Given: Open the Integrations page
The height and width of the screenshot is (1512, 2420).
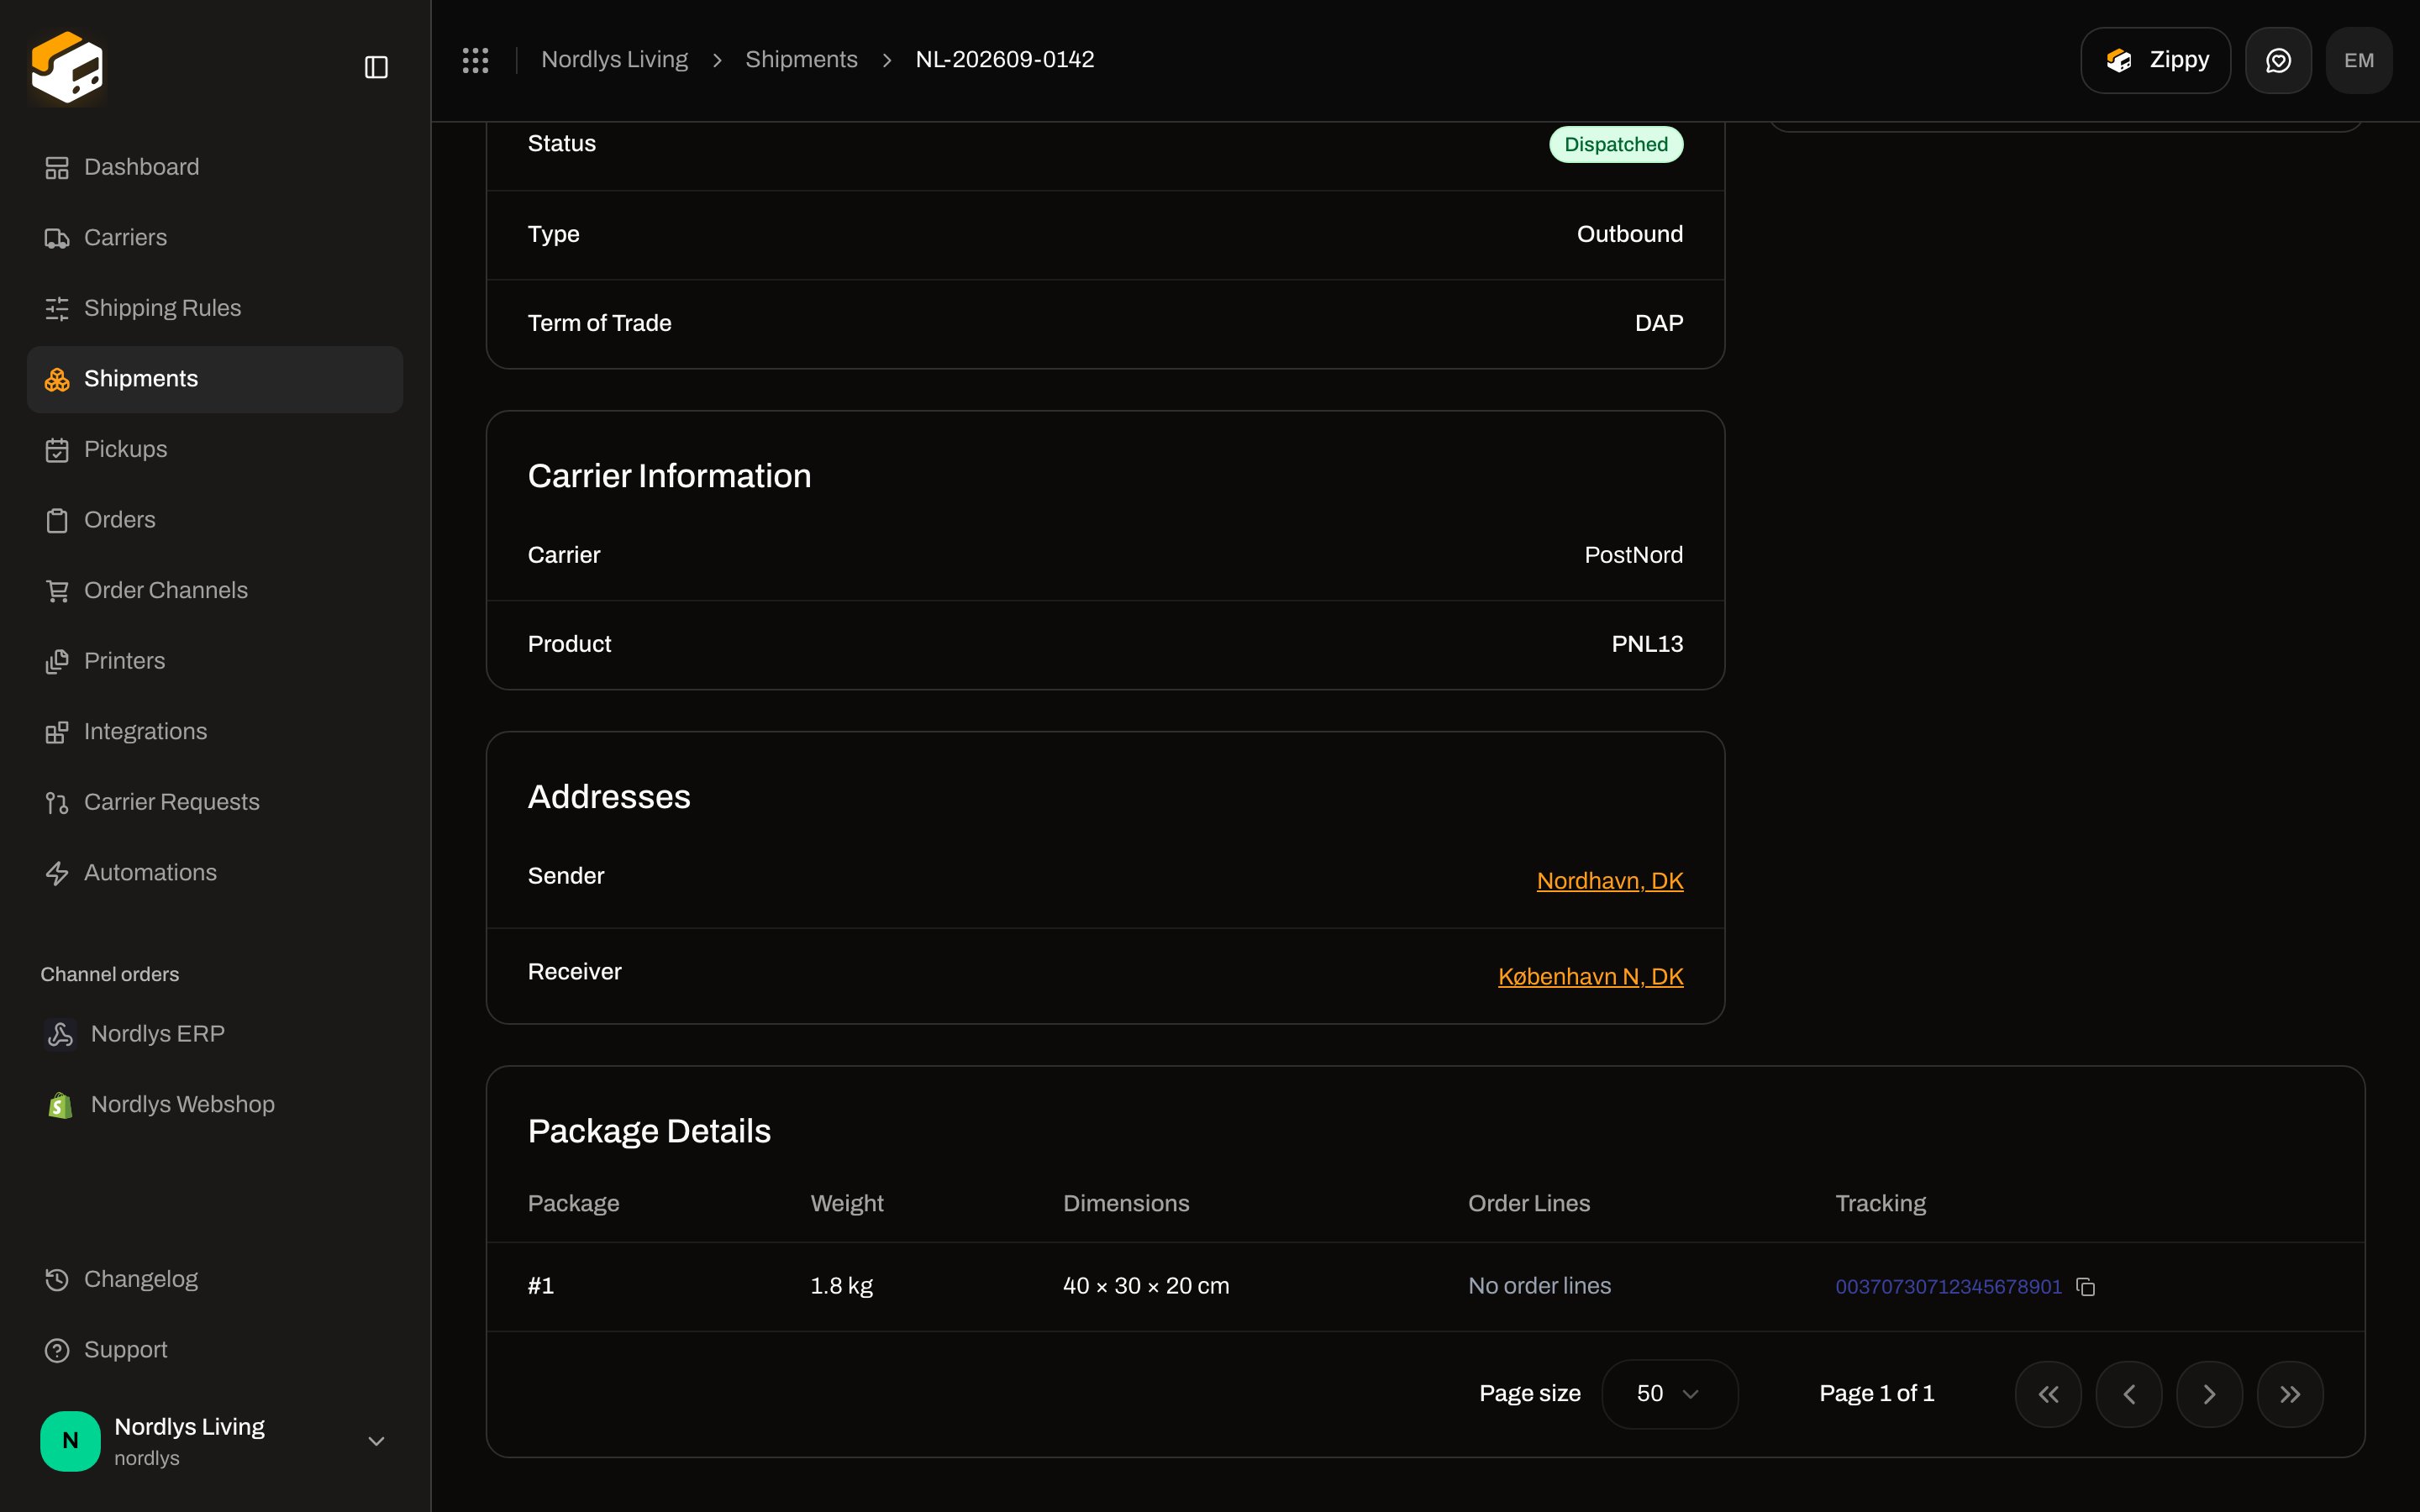Looking at the screenshot, I should [215, 732].
